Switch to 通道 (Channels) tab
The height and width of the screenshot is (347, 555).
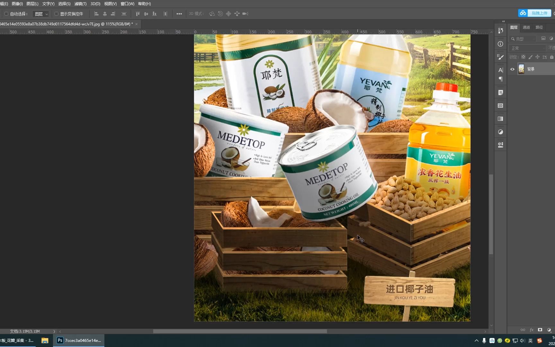(x=526, y=27)
